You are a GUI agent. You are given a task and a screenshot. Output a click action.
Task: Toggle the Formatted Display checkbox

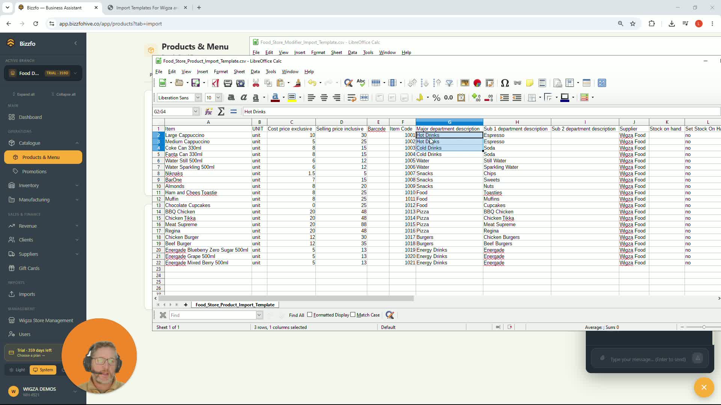click(x=310, y=315)
